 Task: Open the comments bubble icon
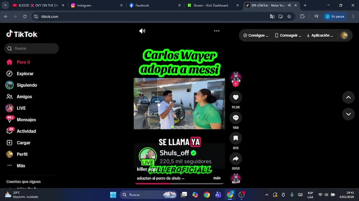[x=236, y=118]
